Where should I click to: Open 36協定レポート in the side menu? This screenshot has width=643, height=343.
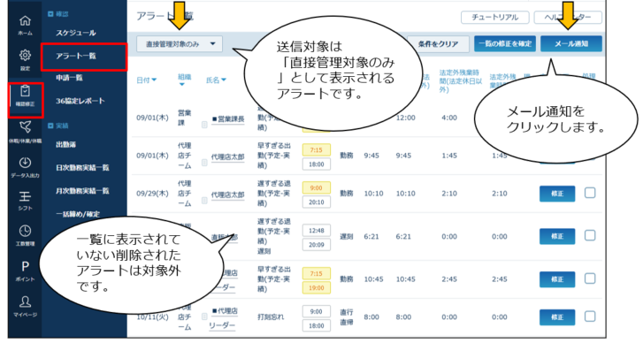[x=80, y=101]
